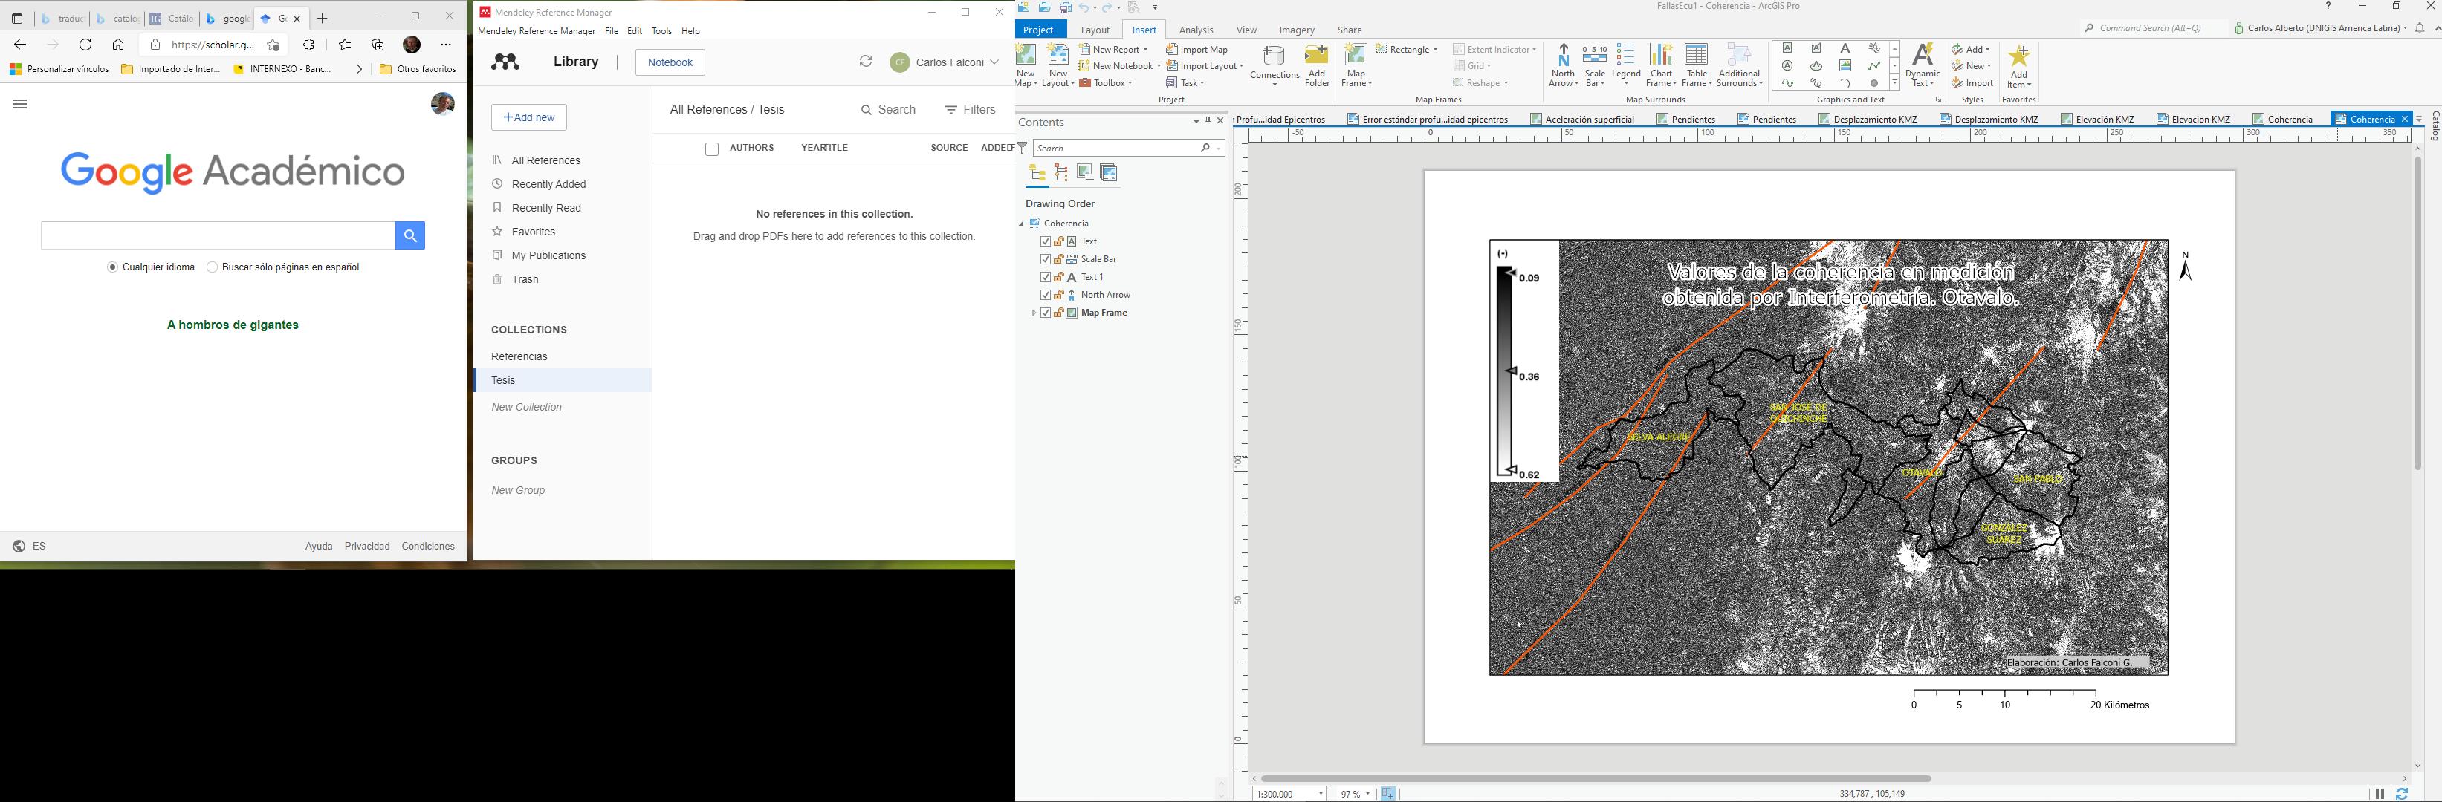The width and height of the screenshot is (2442, 802).
Task: Click the Add new button
Action: point(529,117)
